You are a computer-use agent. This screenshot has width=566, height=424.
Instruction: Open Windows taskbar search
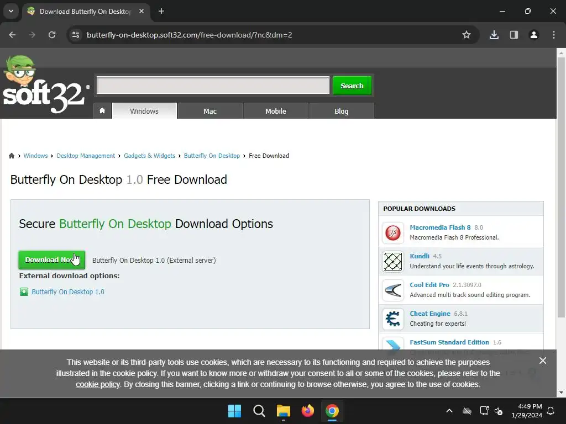click(259, 411)
